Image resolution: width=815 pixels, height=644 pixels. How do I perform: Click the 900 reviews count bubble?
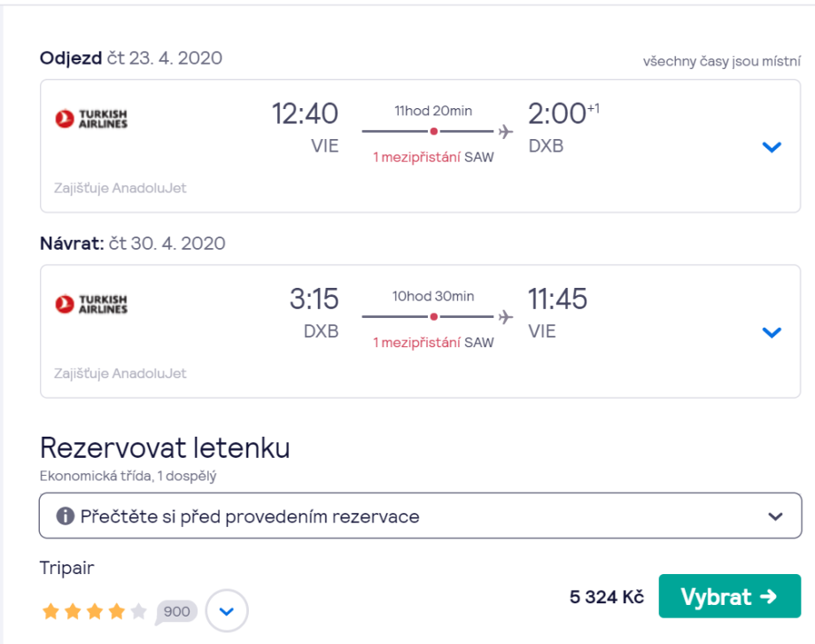(x=177, y=611)
